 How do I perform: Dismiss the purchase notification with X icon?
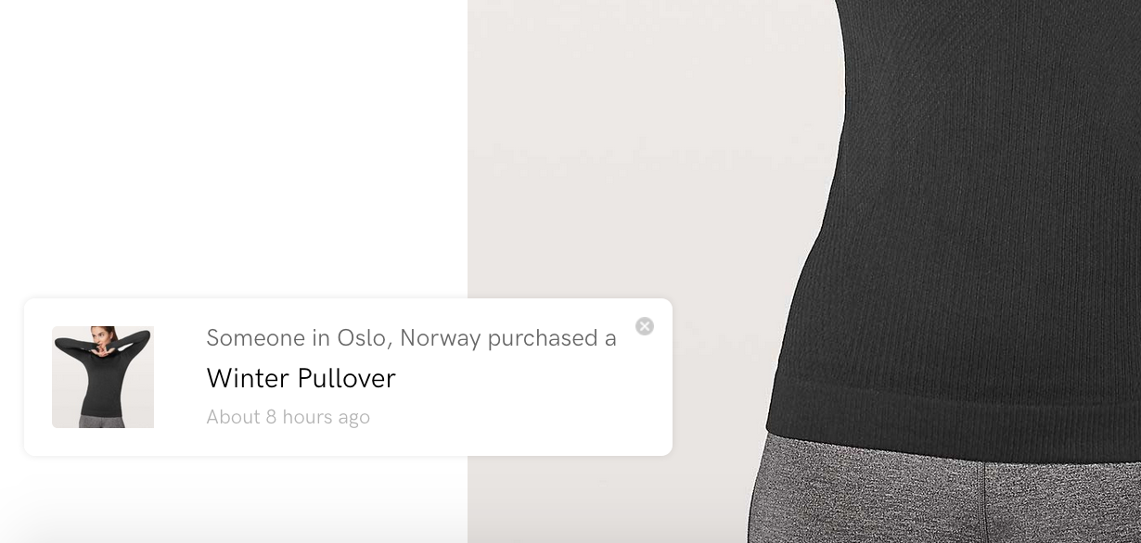(x=645, y=326)
